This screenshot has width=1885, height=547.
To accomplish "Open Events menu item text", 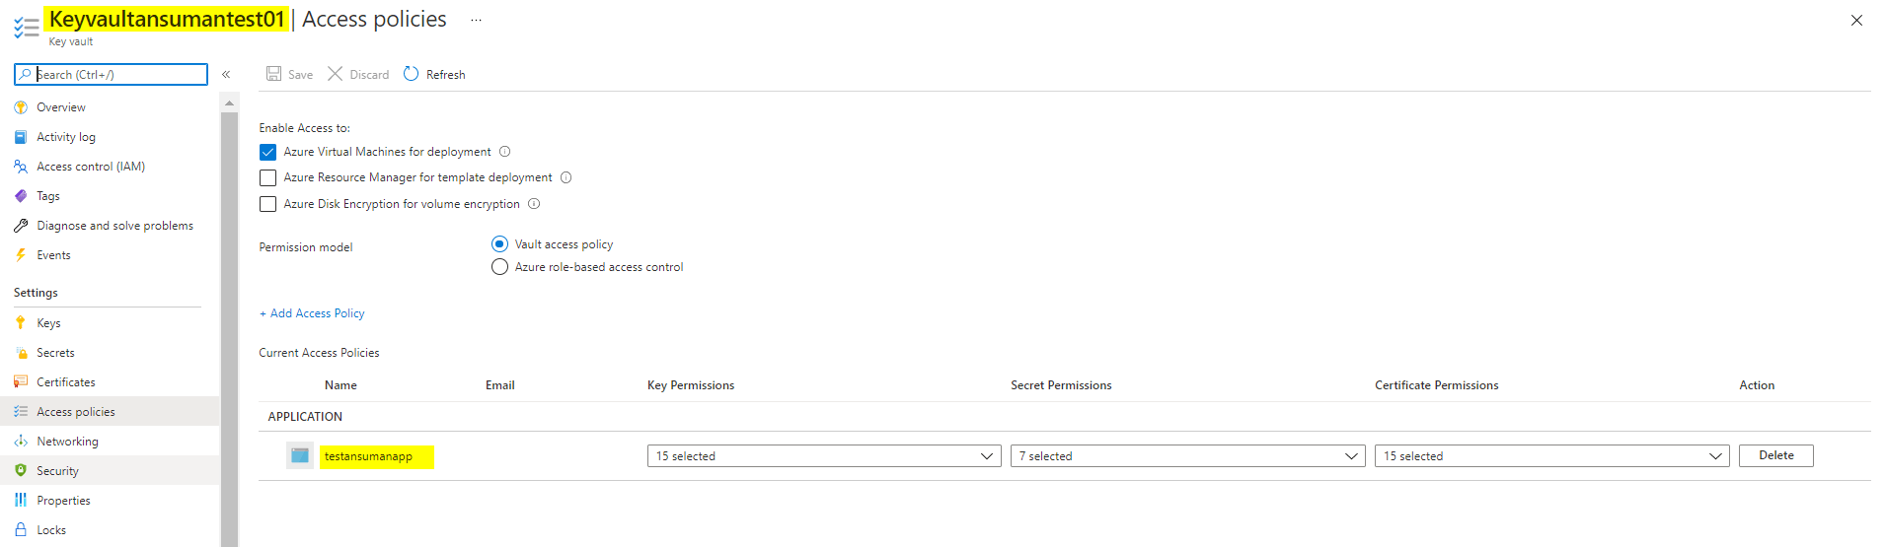I will pyautogui.click(x=53, y=255).
